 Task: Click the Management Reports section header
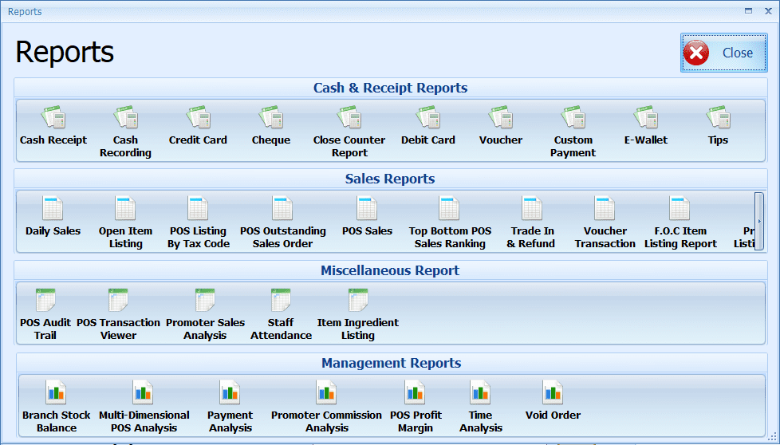point(390,363)
